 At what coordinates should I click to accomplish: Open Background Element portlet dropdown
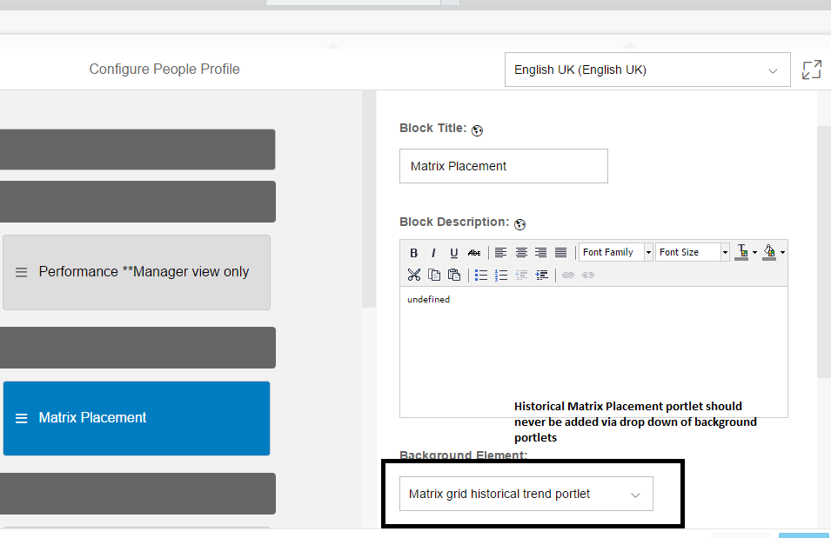(526, 494)
